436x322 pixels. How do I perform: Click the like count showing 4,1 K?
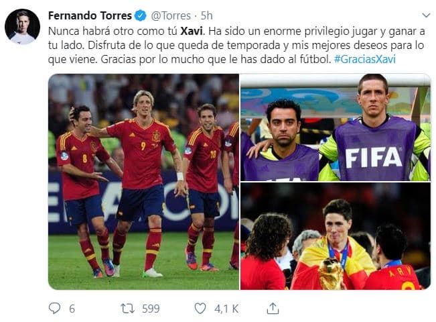(226, 309)
